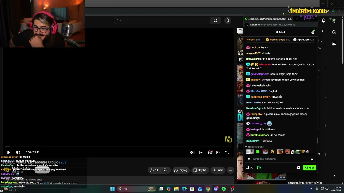View site info icon in chat address bar
This screenshot has width=344, height=193.
click(247, 25)
